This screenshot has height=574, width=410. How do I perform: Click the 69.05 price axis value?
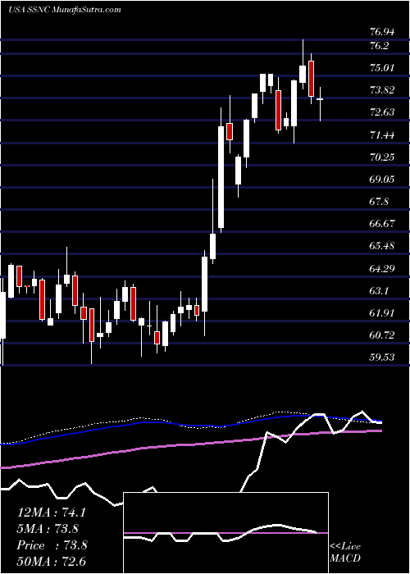tap(382, 180)
